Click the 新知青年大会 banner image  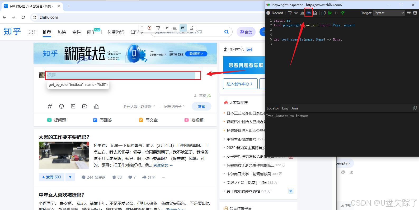tap(125, 53)
